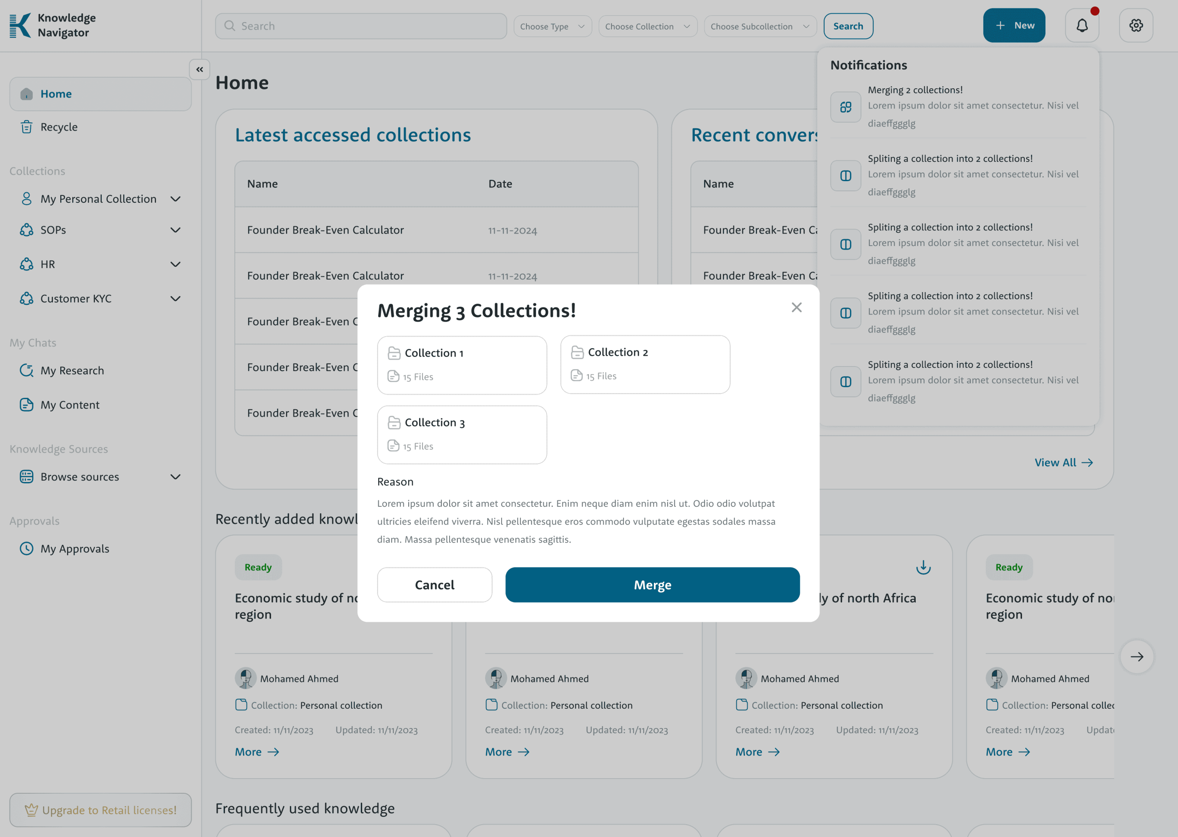Open the Choose Type dropdown
The image size is (1178, 837).
click(552, 26)
